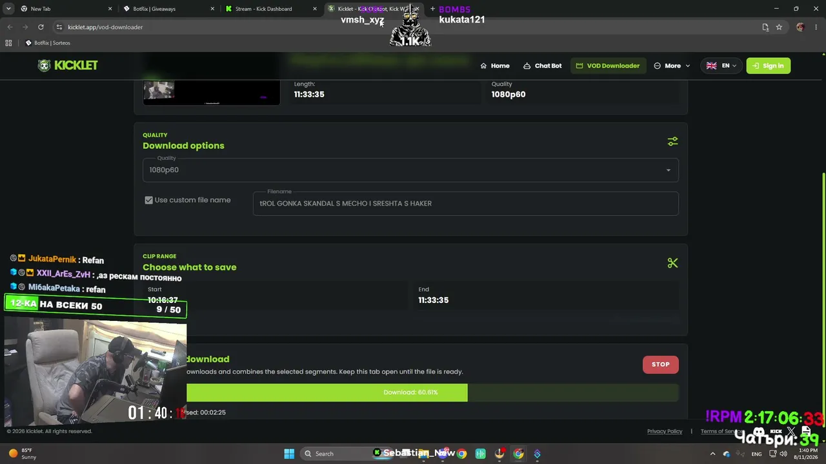Click the active Chrome taskbar icon
Image resolution: width=826 pixels, height=464 pixels.
pyautogui.click(x=518, y=454)
